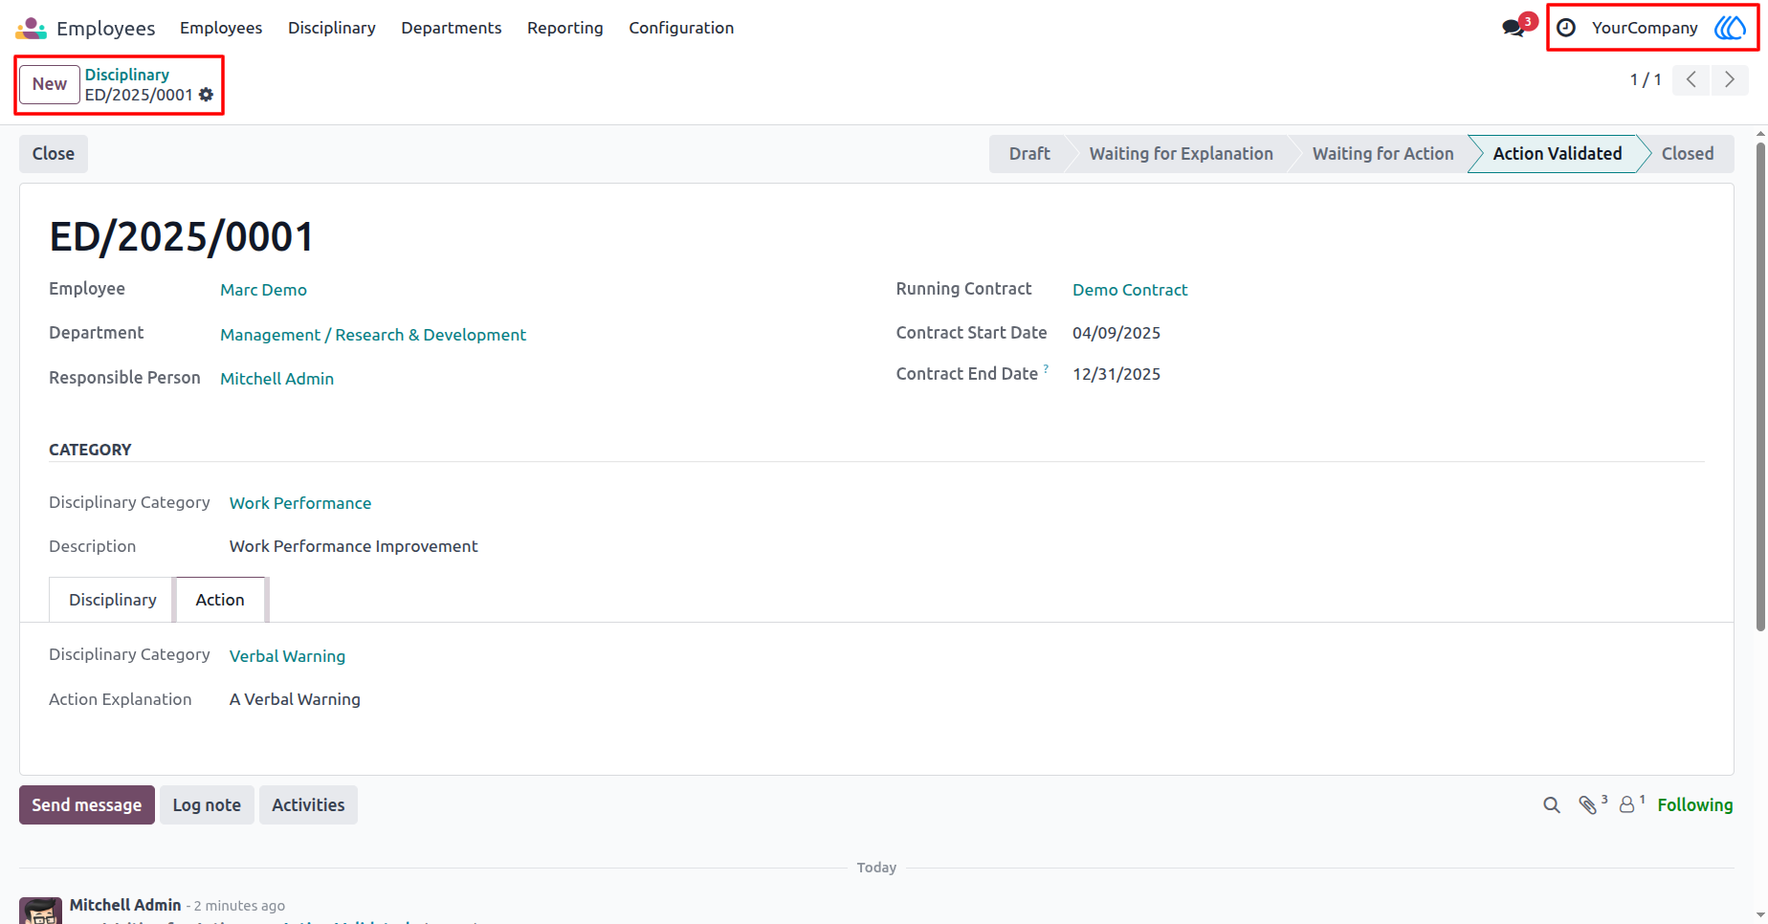The image size is (1768, 924).
Task: Select the Closed status stage
Action: 1688,154
